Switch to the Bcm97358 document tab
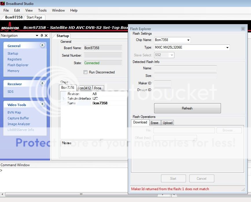The width and height of the screenshot is (251, 202). coord(14,17)
